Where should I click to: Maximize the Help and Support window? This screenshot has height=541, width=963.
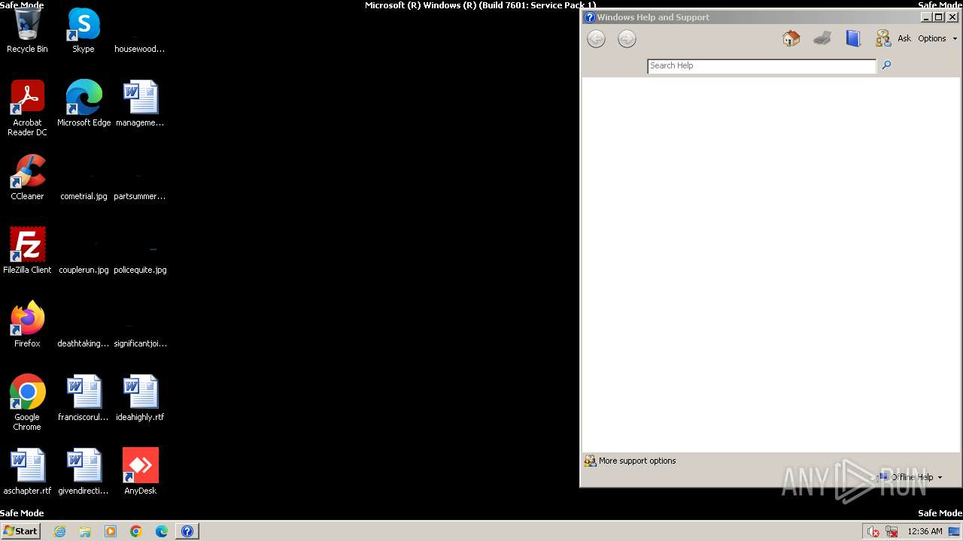[938, 17]
